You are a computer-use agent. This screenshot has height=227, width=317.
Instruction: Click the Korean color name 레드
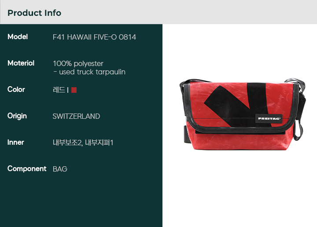pos(59,90)
